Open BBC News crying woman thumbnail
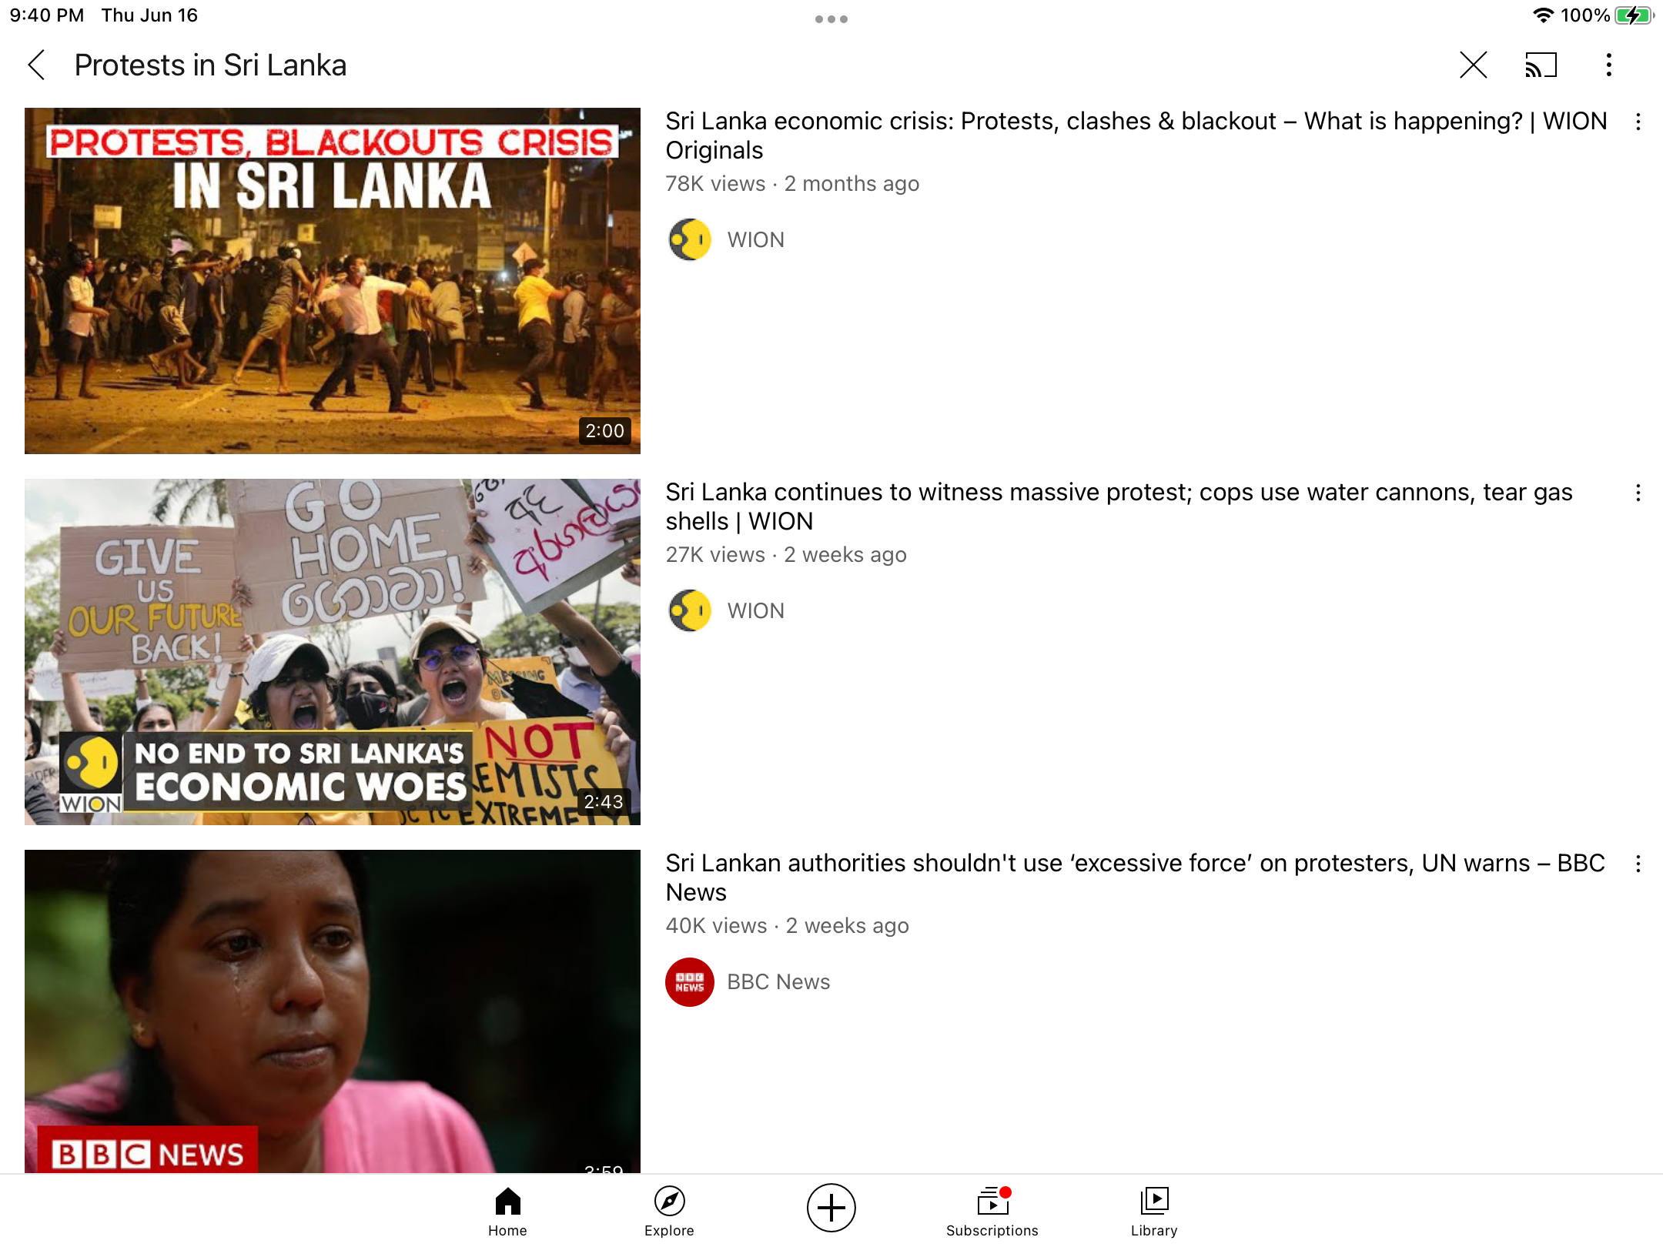Image resolution: width=1663 pixels, height=1247 pixels. [x=333, y=1011]
